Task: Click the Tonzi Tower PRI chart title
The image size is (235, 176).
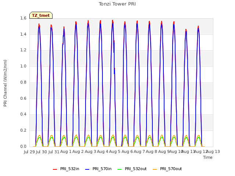Action: pos(117,4)
